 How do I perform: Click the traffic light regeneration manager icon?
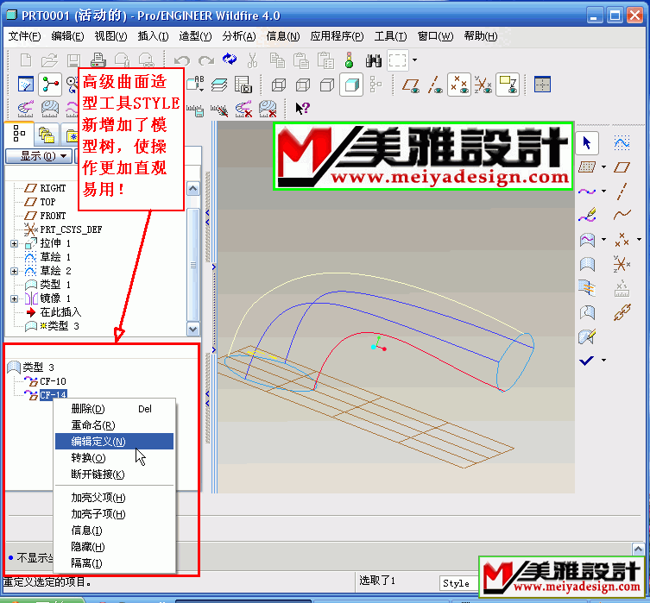(x=349, y=60)
